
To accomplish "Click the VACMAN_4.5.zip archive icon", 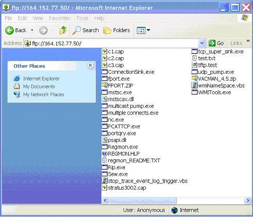I will (194, 78).
